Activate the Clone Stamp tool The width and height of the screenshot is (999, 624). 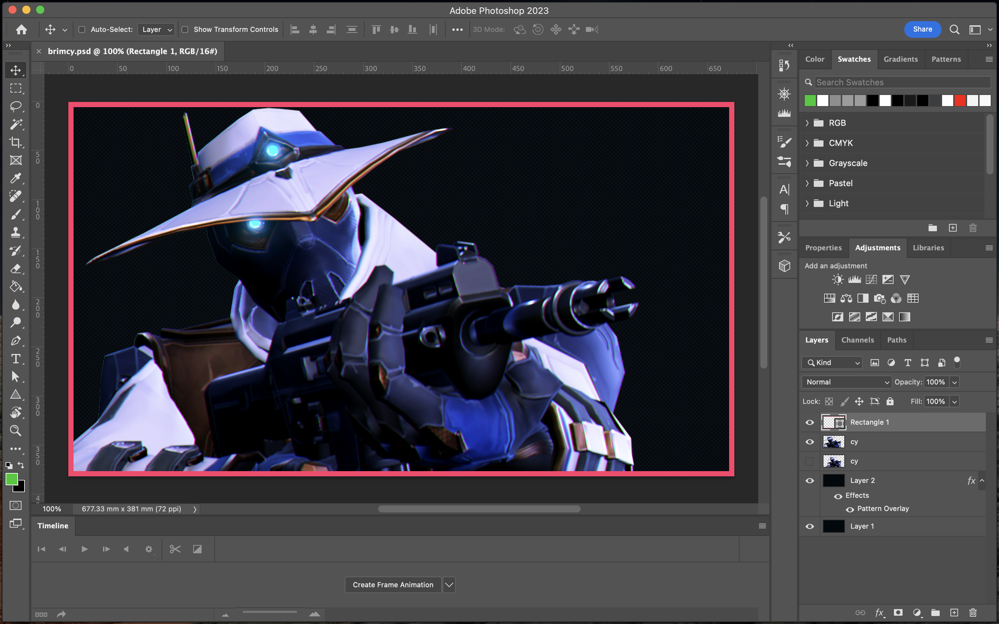pos(16,232)
